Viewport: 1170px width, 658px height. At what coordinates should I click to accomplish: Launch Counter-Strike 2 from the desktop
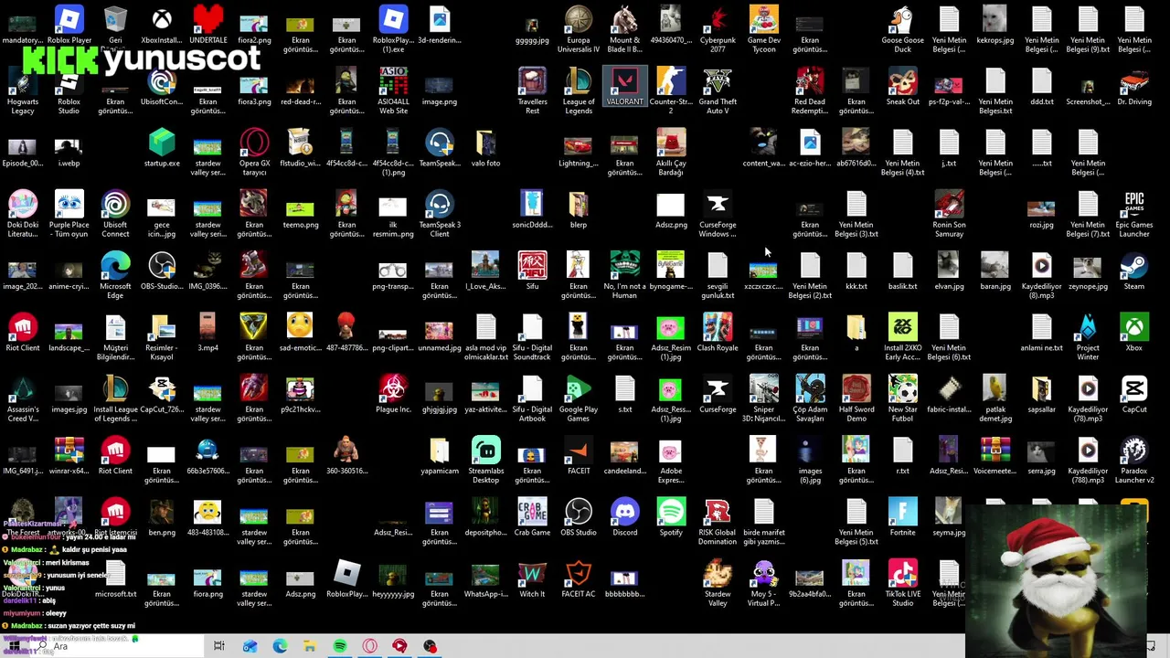point(671,90)
